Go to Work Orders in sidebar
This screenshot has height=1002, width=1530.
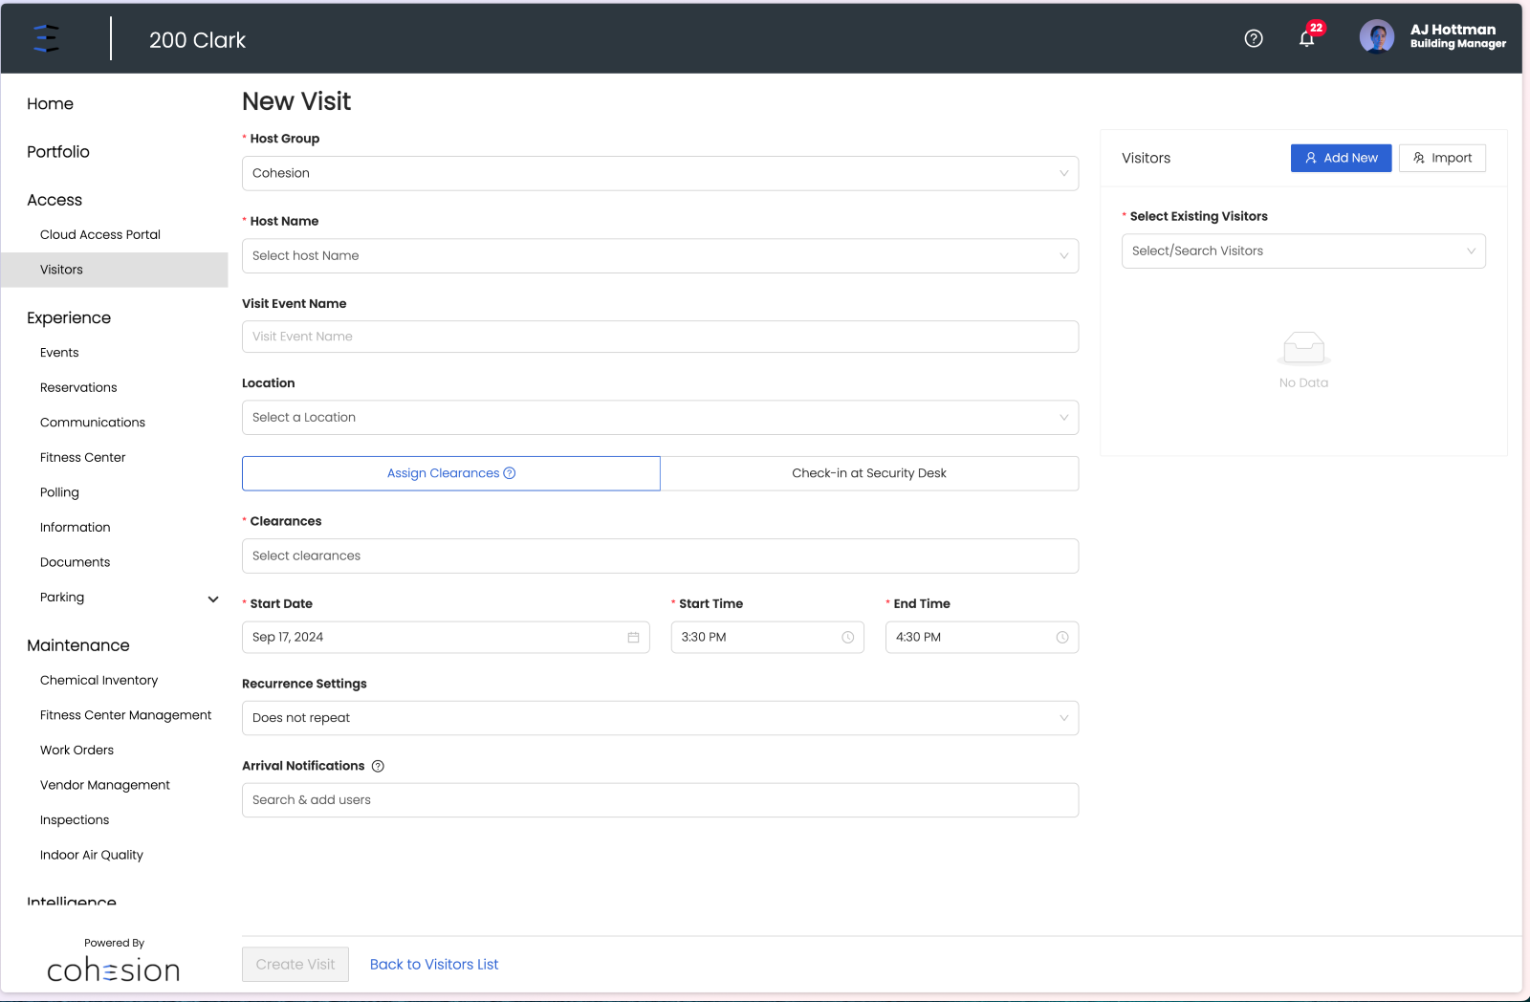tap(76, 750)
